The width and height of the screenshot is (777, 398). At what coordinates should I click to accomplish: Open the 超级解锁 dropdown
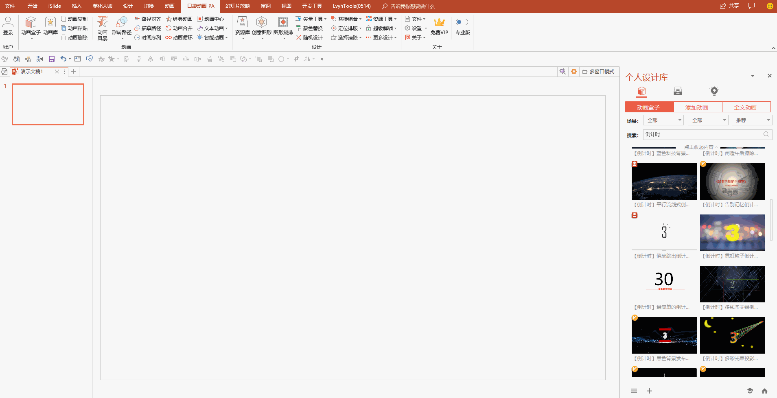[x=395, y=28]
